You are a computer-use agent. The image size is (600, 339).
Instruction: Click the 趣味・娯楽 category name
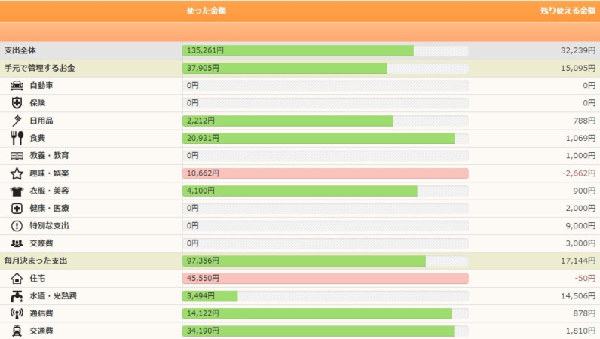pos(49,173)
